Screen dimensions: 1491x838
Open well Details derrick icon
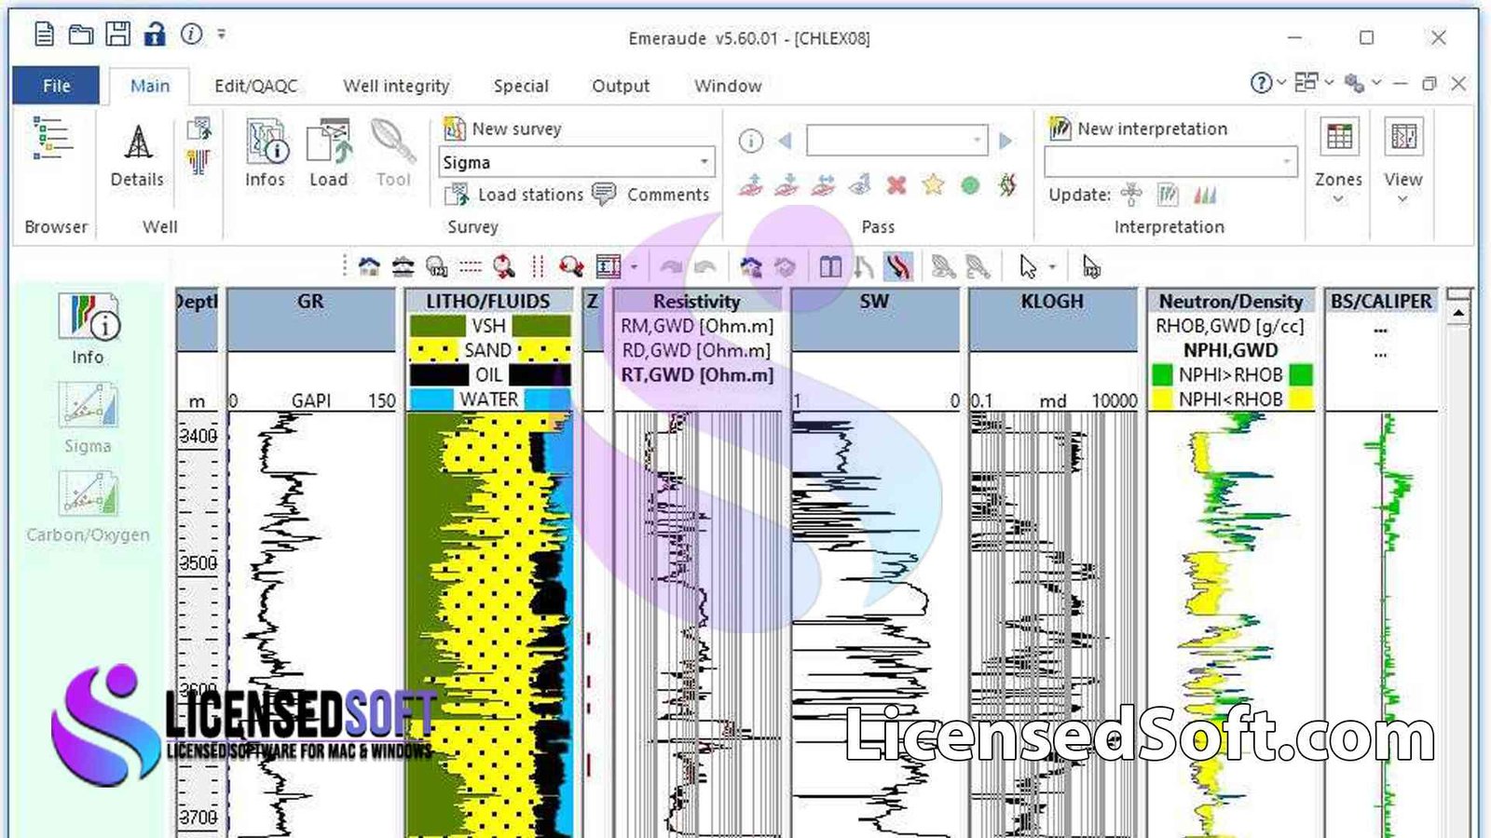point(138,142)
